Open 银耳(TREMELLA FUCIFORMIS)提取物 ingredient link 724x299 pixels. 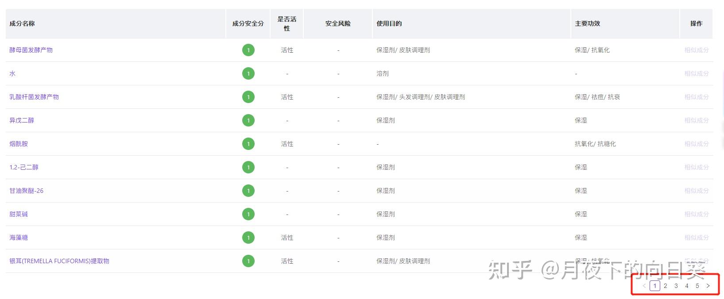59,261
